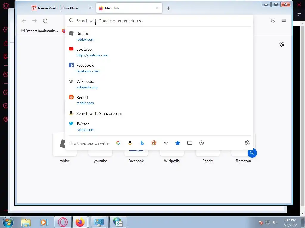Choose Roblox roblox.com suggestion
The width and height of the screenshot is (305, 228).
coord(159,36)
